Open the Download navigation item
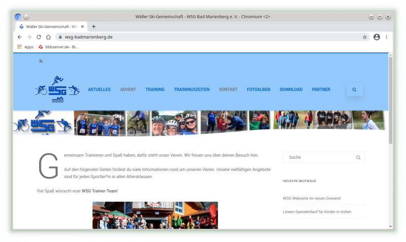Viewport: 406px width, 242px height. click(x=291, y=90)
